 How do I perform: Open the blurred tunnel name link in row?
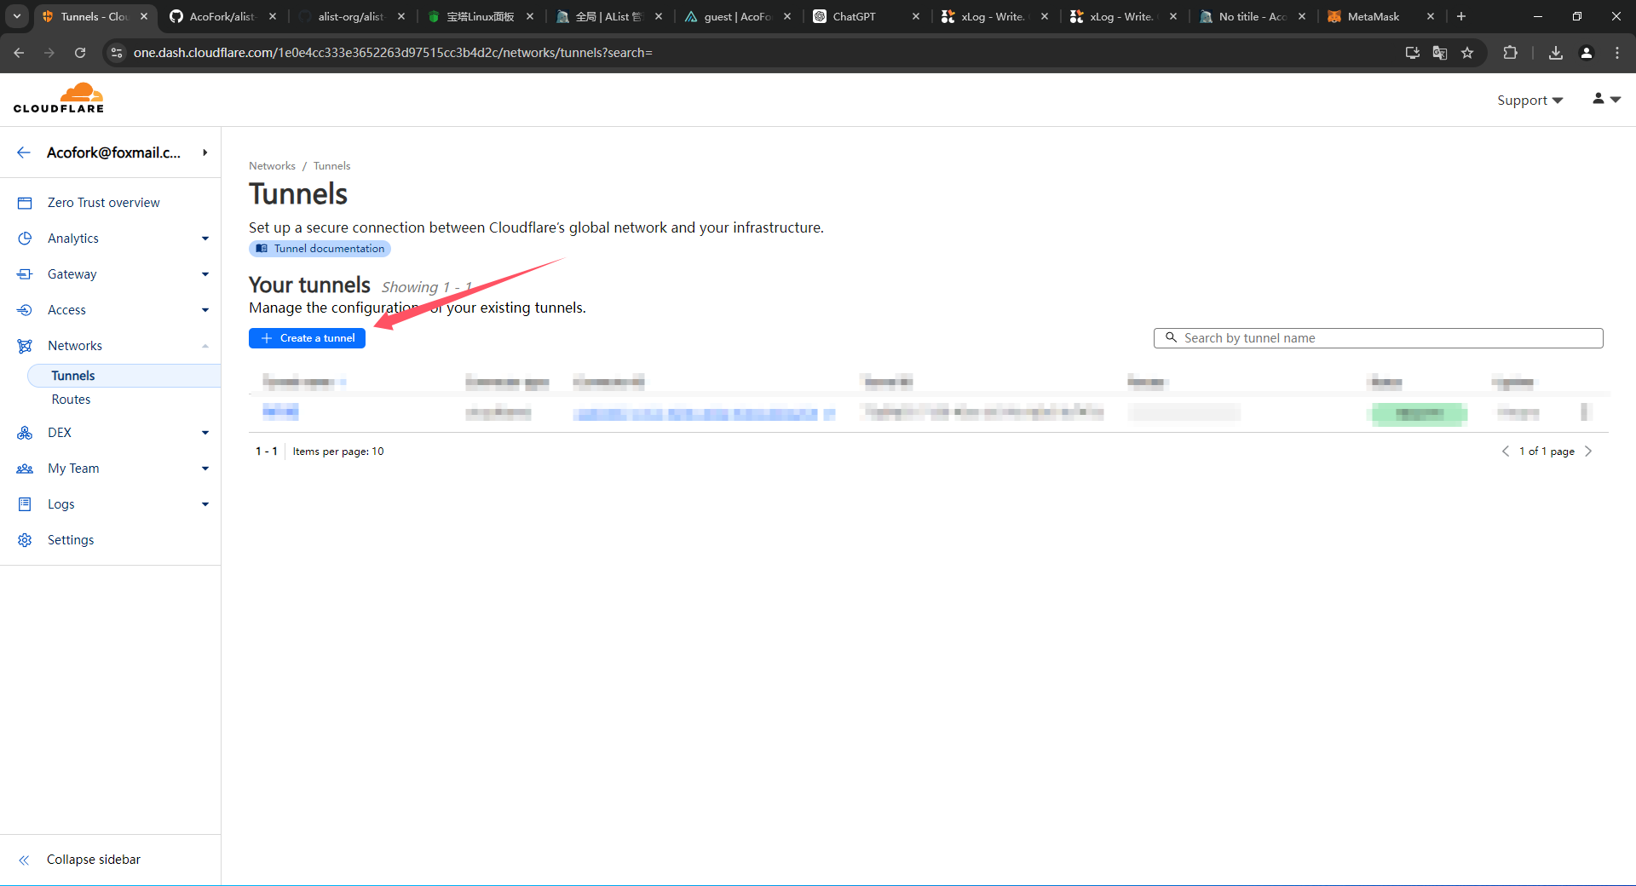point(280,412)
